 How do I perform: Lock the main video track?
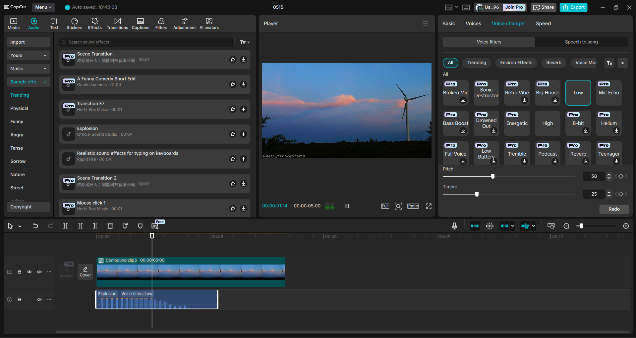pos(19,271)
